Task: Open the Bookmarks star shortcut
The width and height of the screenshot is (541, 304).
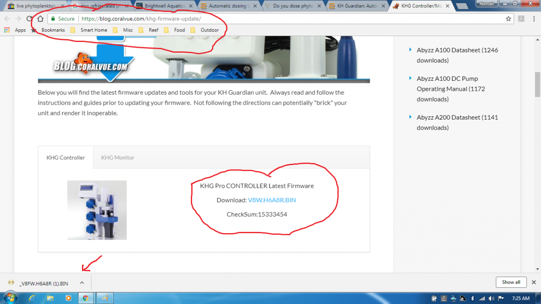Action: click(x=48, y=30)
